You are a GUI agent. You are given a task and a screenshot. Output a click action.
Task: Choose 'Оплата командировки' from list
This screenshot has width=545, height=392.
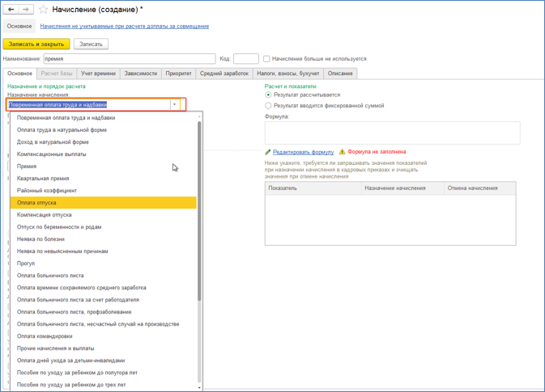104,336
